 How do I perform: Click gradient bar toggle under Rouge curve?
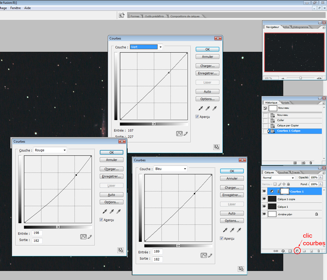(58, 227)
